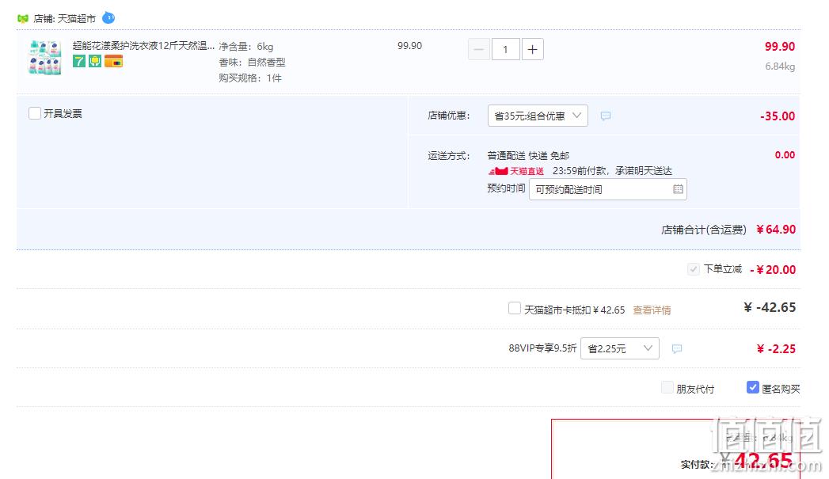This screenshot has height=479, width=829.
Task: Check the 朋友代付 option
Action: (x=667, y=387)
